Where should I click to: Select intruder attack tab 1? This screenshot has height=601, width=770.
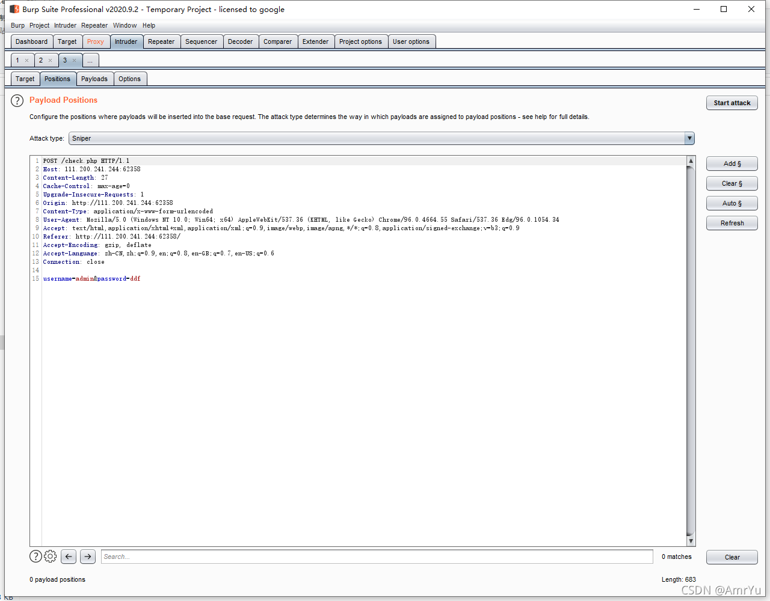(x=18, y=60)
